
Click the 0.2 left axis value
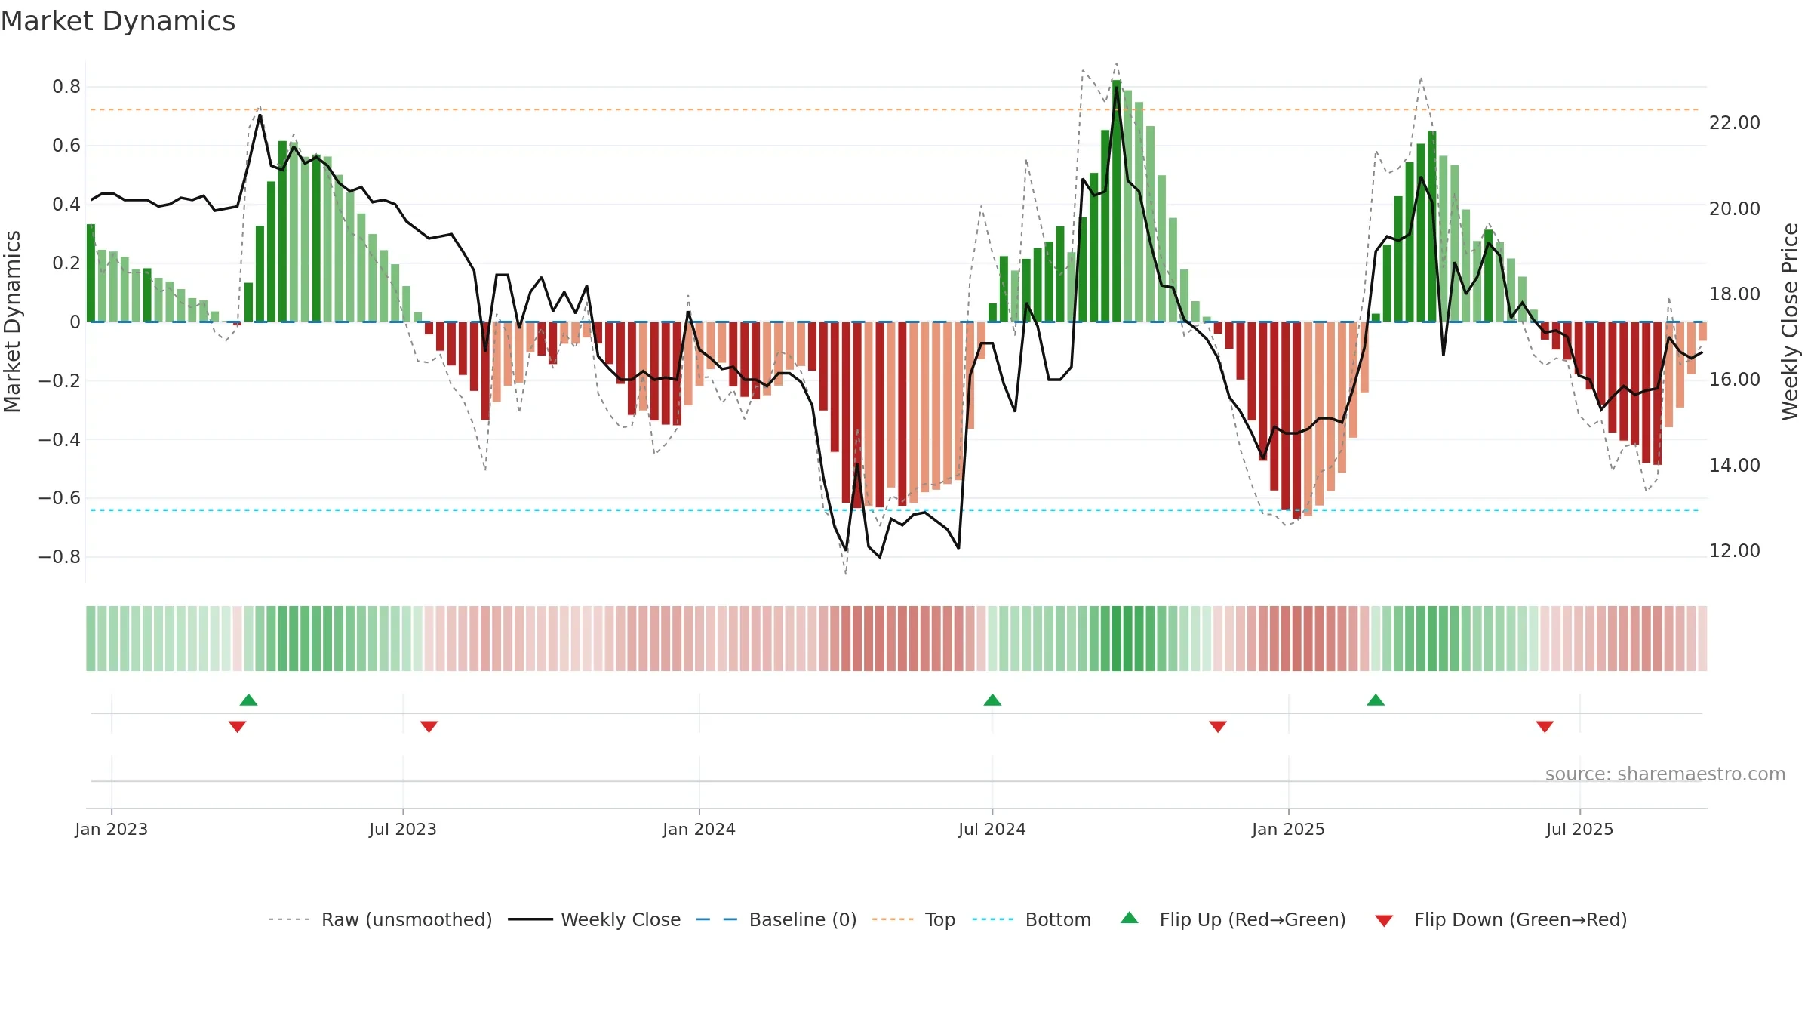point(66,263)
